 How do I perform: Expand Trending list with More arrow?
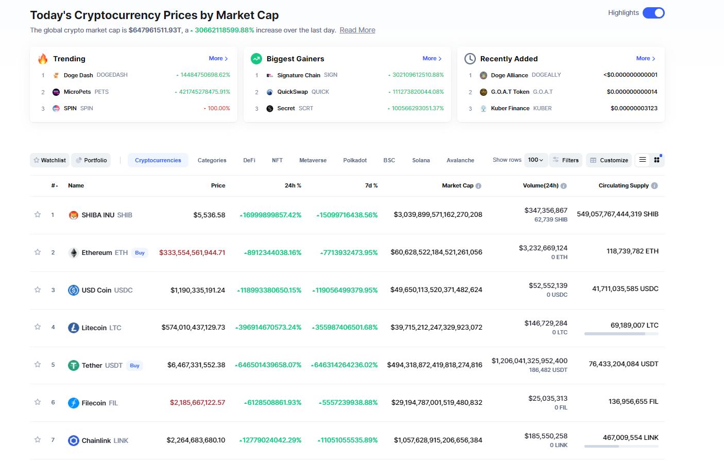pyautogui.click(x=218, y=59)
